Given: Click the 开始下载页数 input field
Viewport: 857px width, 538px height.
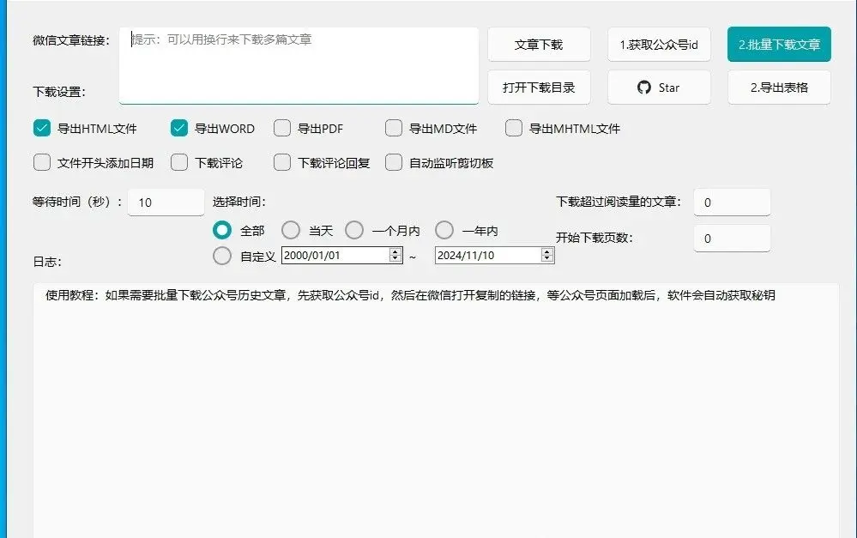Looking at the screenshot, I should (x=732, y=239).
